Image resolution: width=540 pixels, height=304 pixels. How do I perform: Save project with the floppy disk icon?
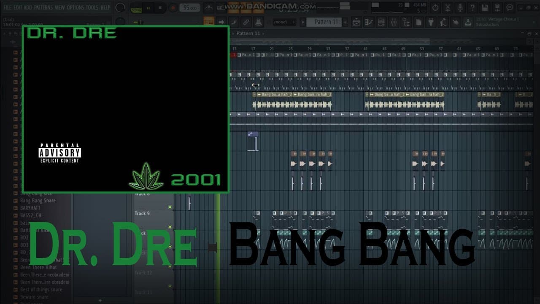485,8
